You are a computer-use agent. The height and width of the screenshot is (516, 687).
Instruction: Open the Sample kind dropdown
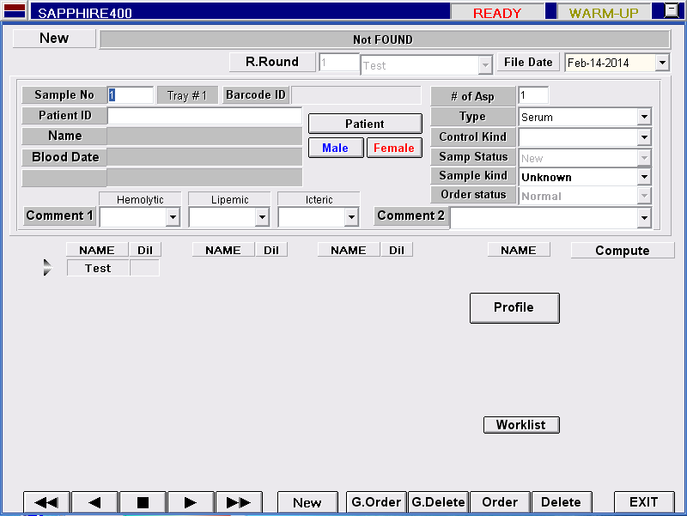click(644, 177)
